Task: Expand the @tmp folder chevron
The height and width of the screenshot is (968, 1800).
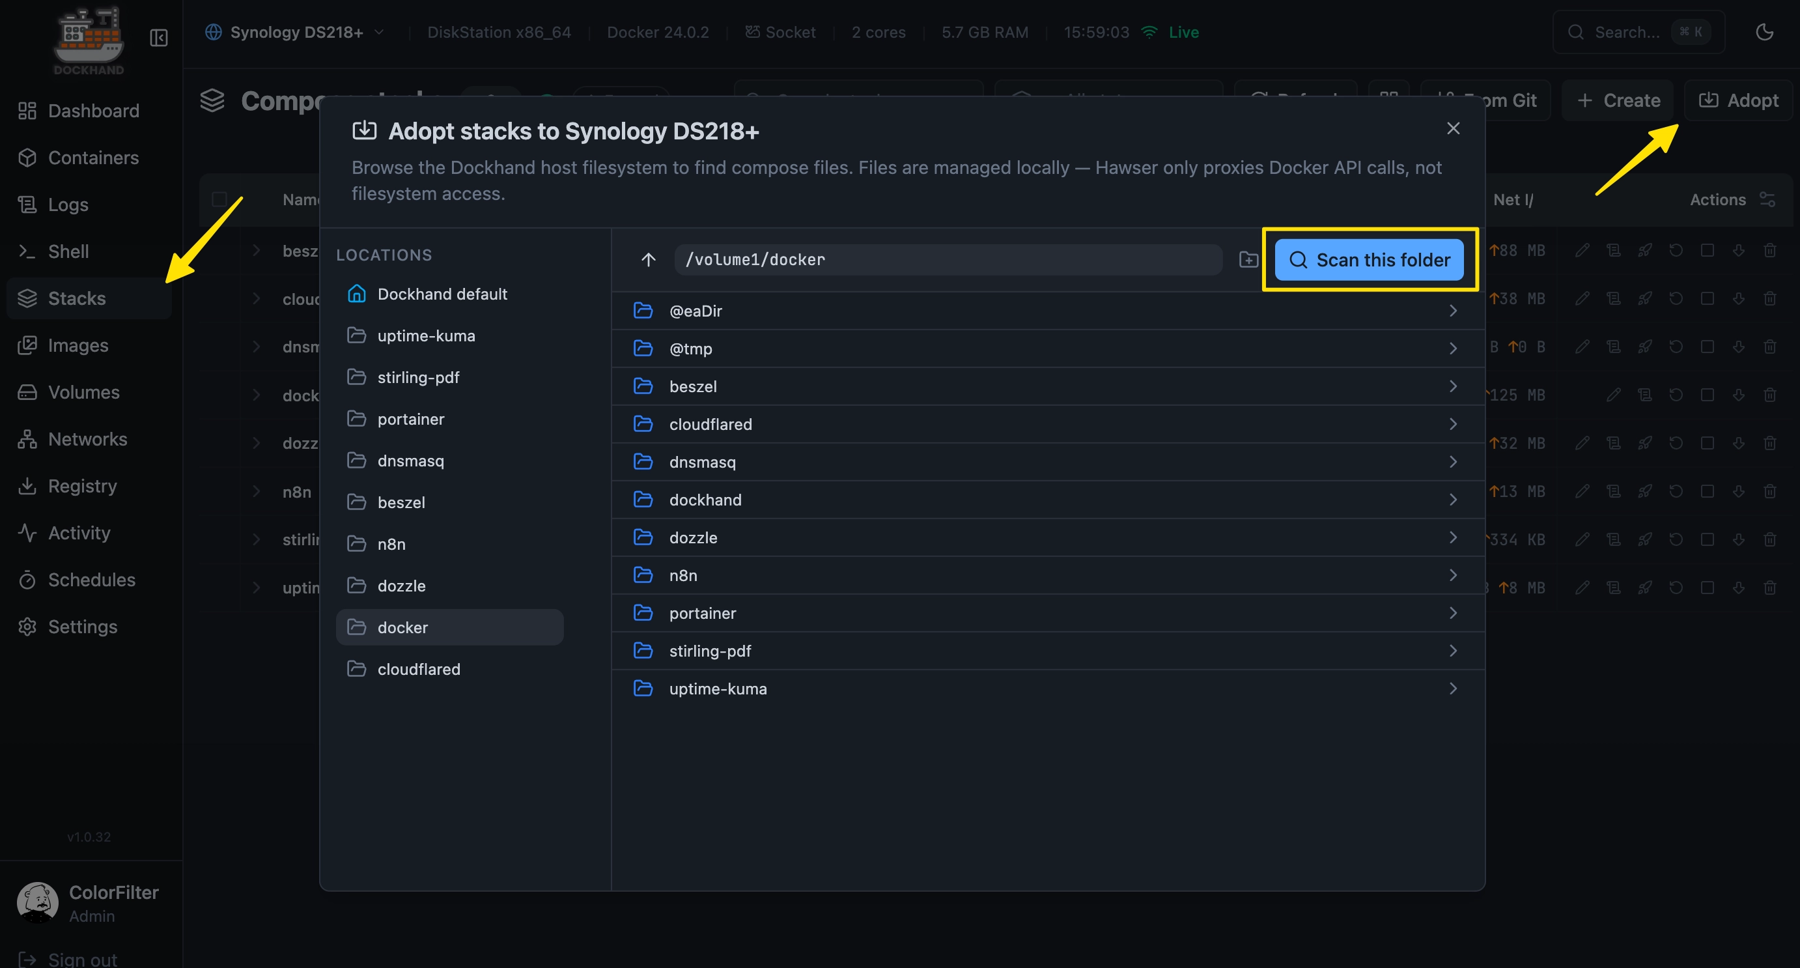Action: [x=1453, y=349]
